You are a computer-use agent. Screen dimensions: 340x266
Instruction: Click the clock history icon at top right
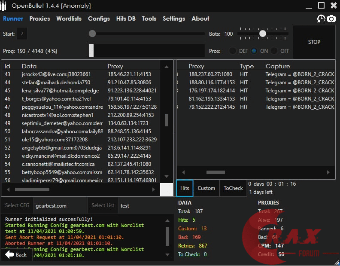321,18
